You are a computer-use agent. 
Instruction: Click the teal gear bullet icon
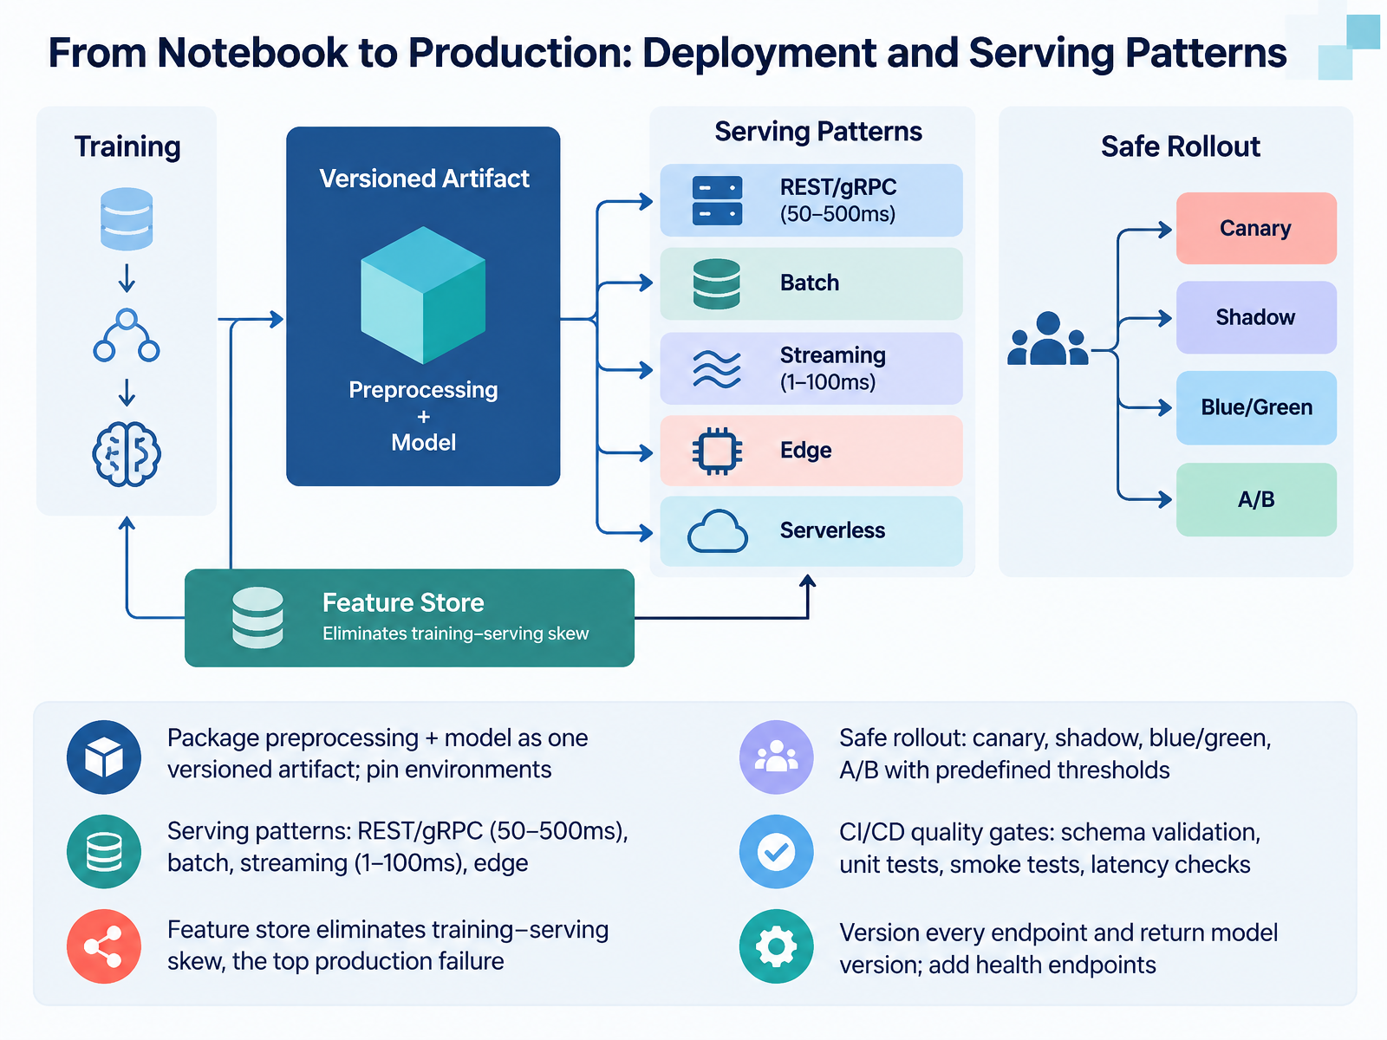point(777,946)
